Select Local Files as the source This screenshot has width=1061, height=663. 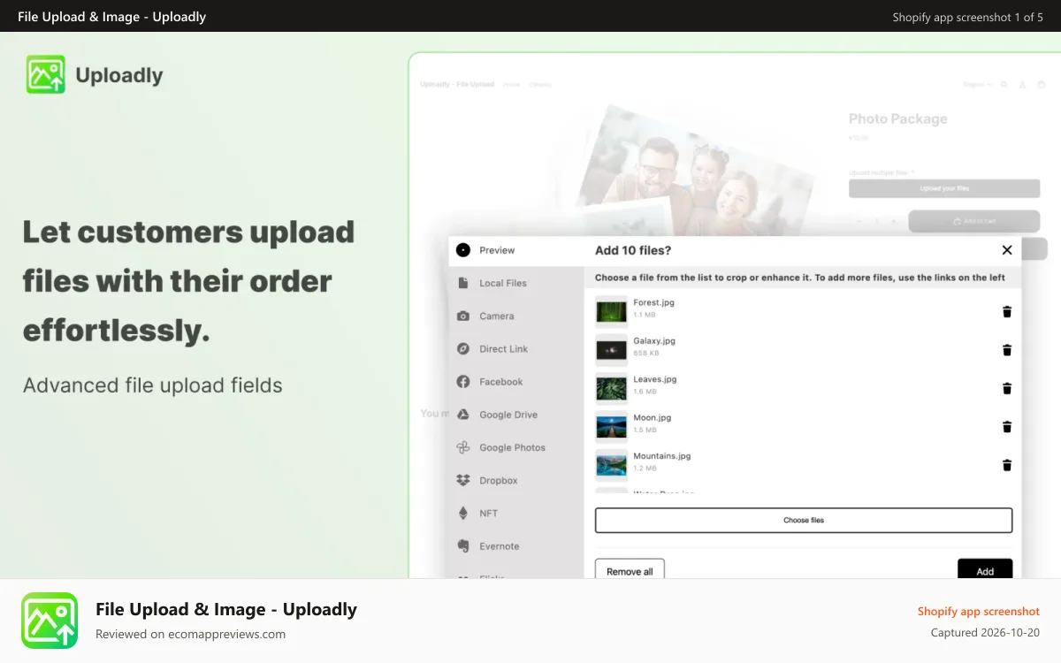click(x=516, y=283)
